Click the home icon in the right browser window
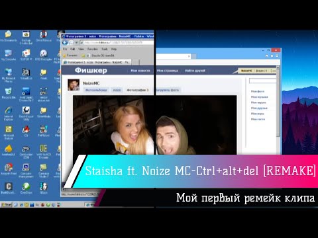This screenshot has width=318, height=238. (266, 56)
